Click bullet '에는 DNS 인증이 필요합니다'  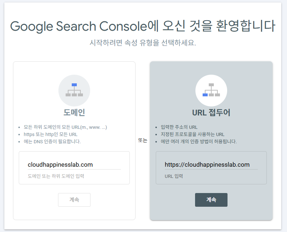[x=52, y=141]
